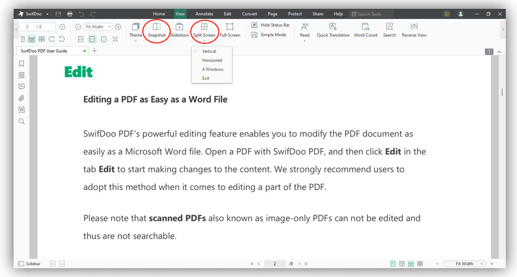This screenshot has width=517, height=277.
Task: Select the SwifDoo PDF User Guide document tab
Action: coord(52,51)
